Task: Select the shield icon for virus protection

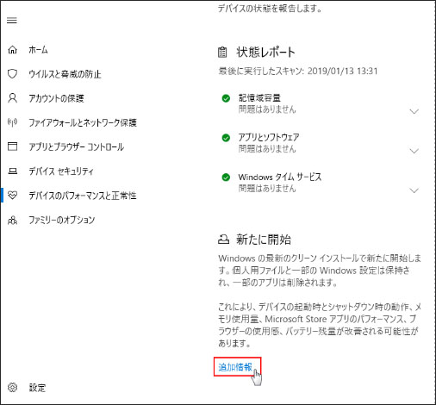Action: pyautogui.click(x=12, y=74)
